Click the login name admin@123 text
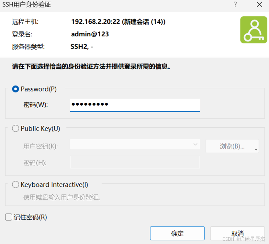The image size is (269, 244). point(90,34)
